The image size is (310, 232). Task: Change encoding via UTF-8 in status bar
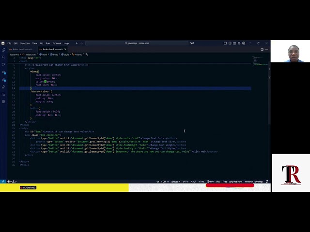pyautogui.click(x=186, y=182)
